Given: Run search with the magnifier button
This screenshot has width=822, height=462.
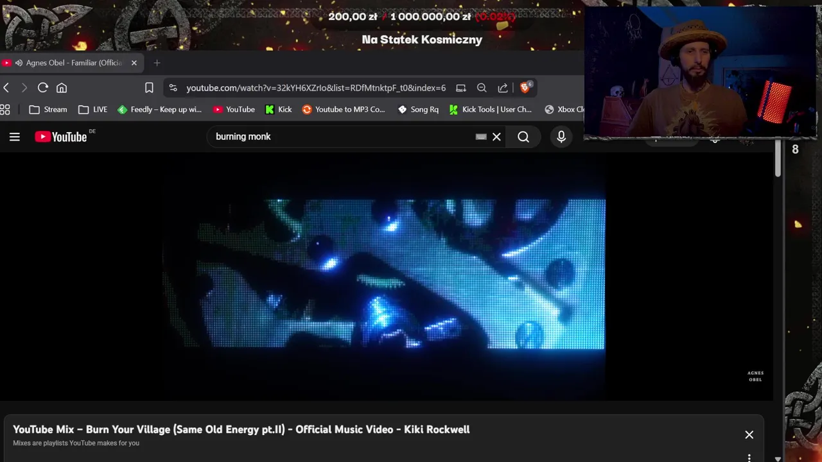Looking at the screenshot, I should point(523,137).
